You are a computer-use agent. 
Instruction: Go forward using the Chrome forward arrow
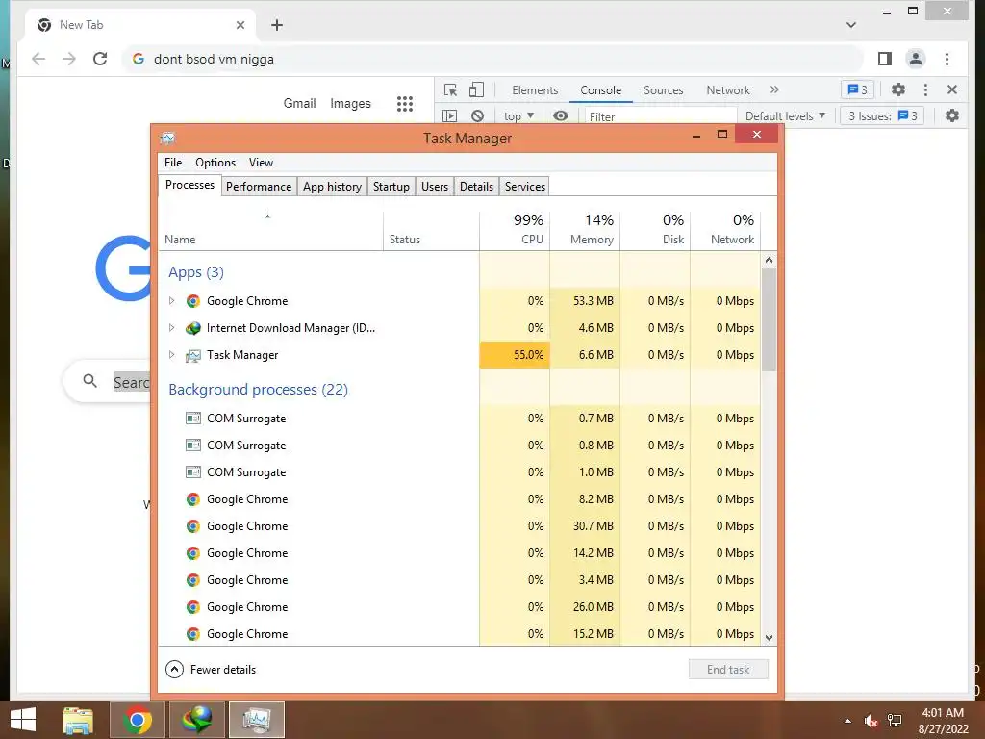tap(69, 59)
